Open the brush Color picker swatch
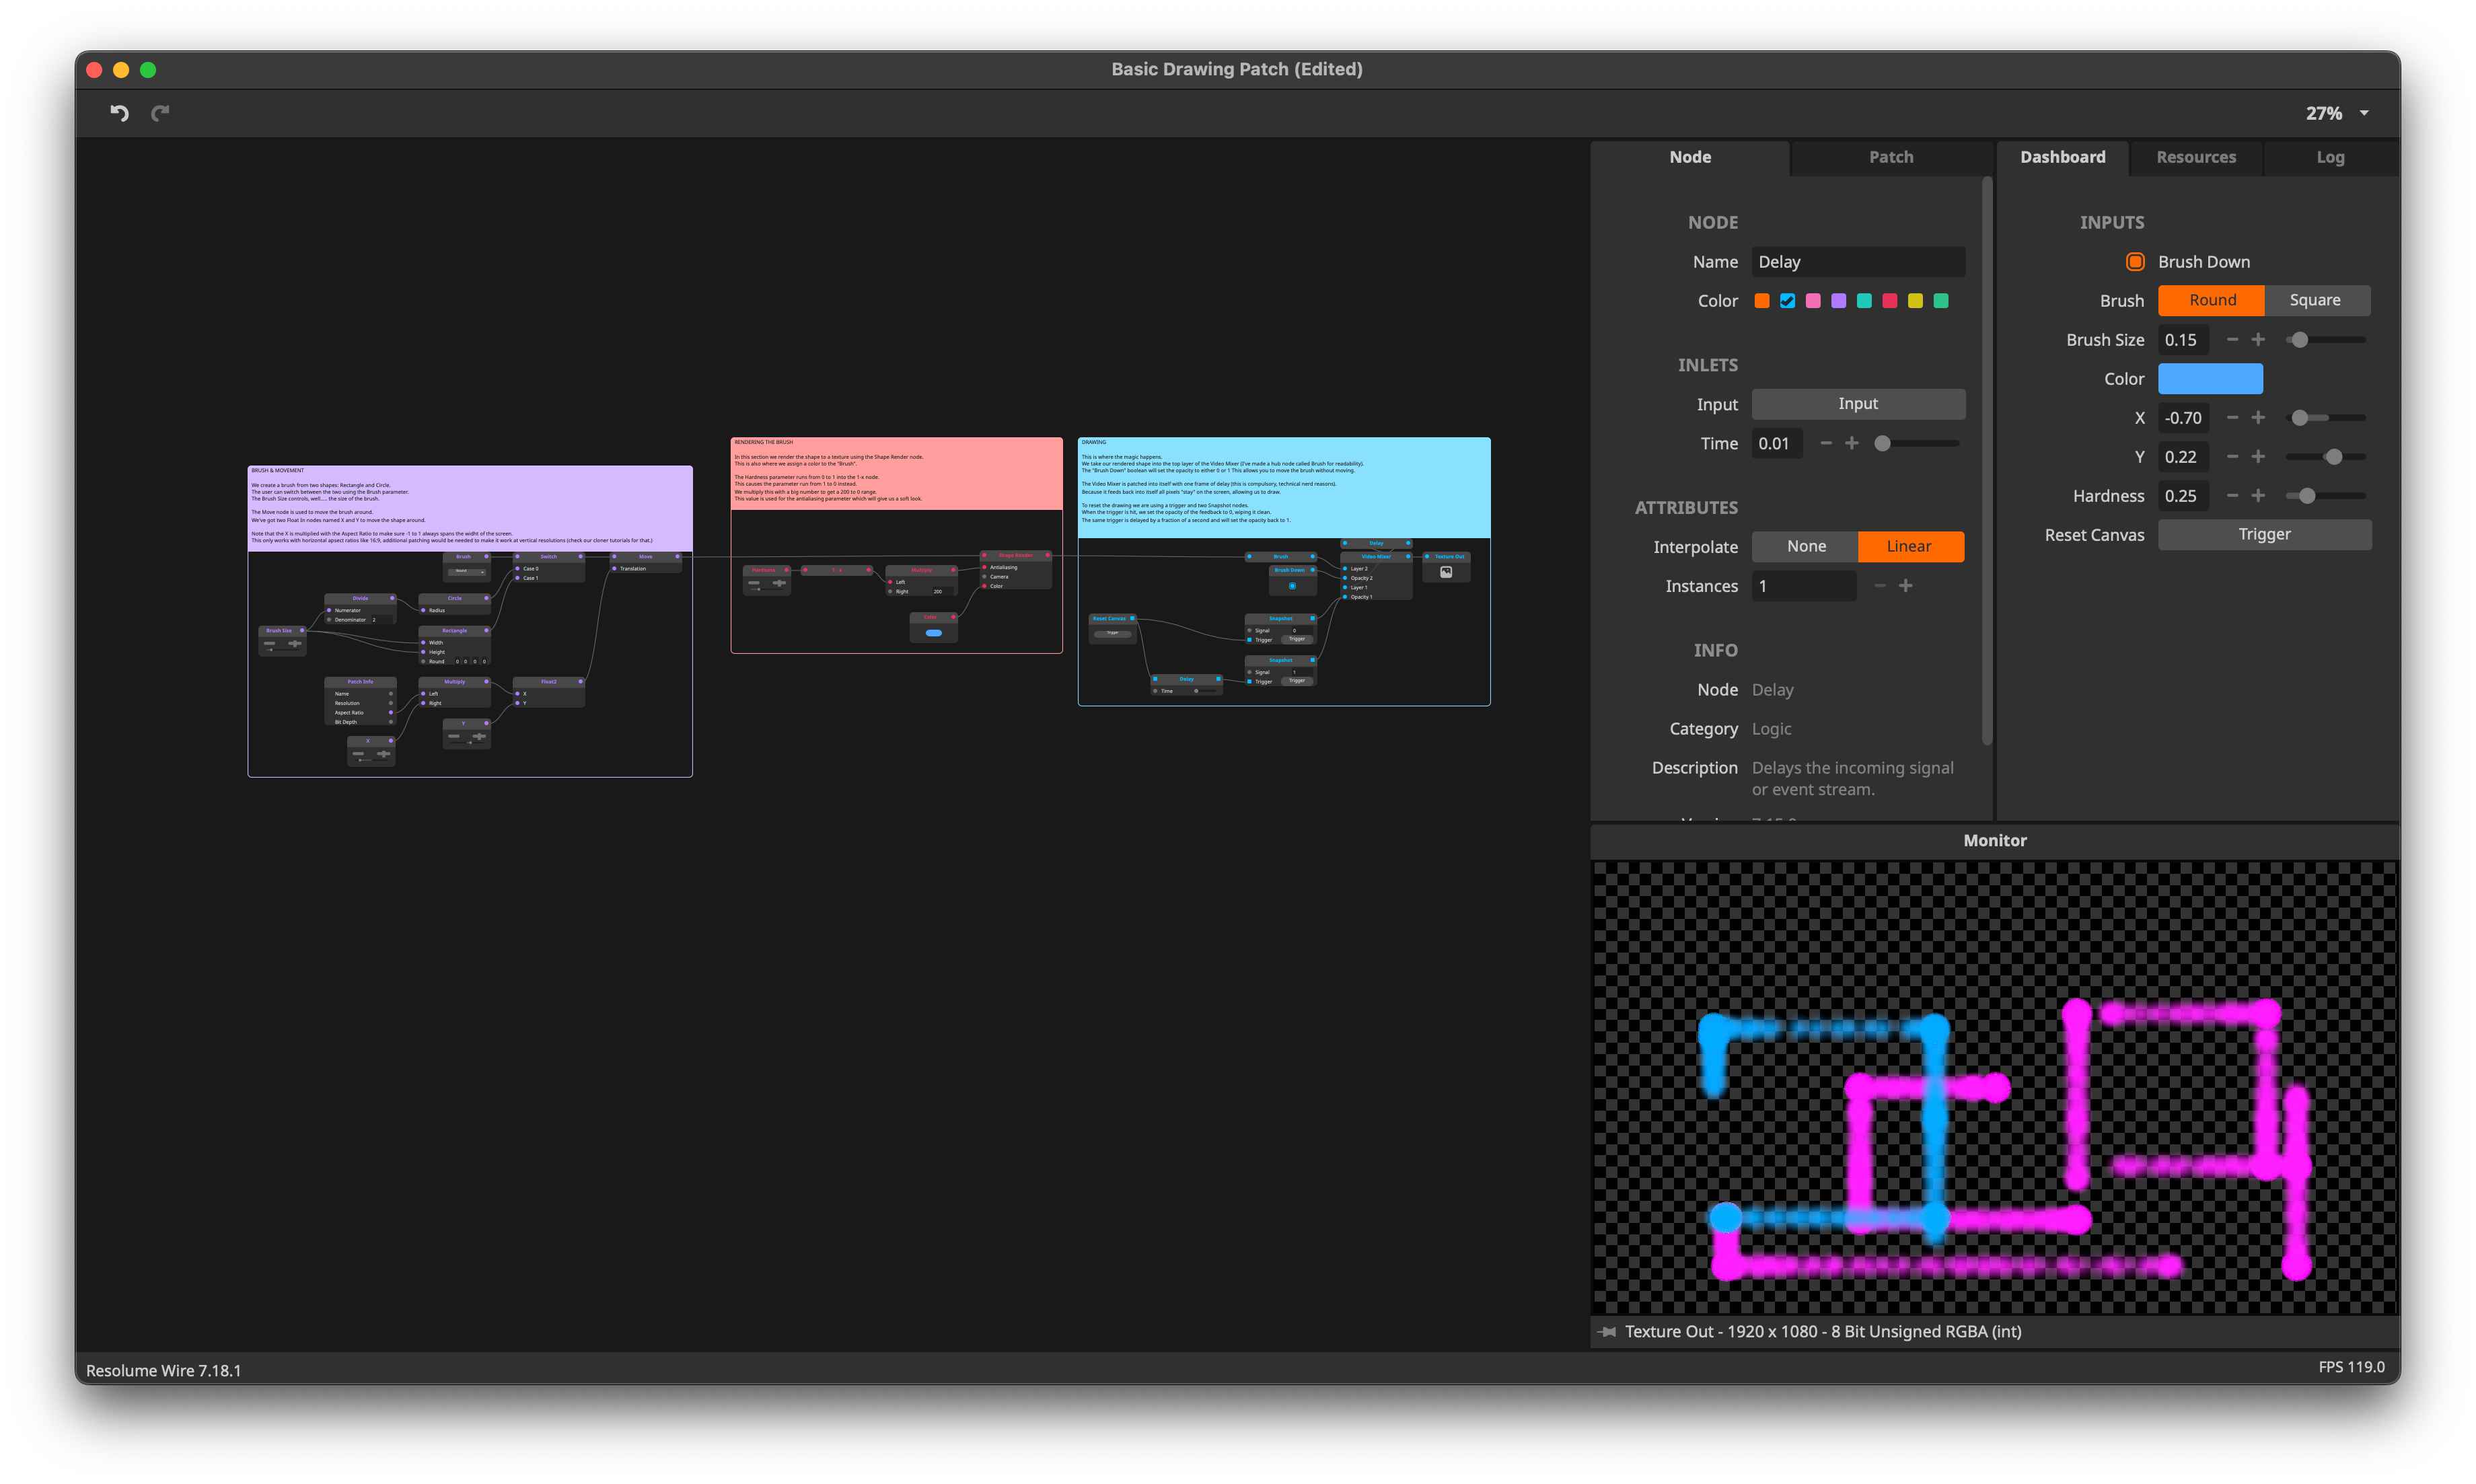 pos(2210,379)
